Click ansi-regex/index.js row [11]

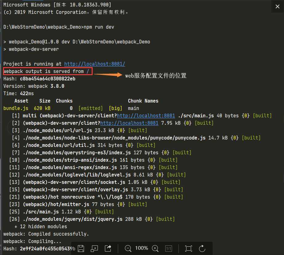tap(93, 168)
